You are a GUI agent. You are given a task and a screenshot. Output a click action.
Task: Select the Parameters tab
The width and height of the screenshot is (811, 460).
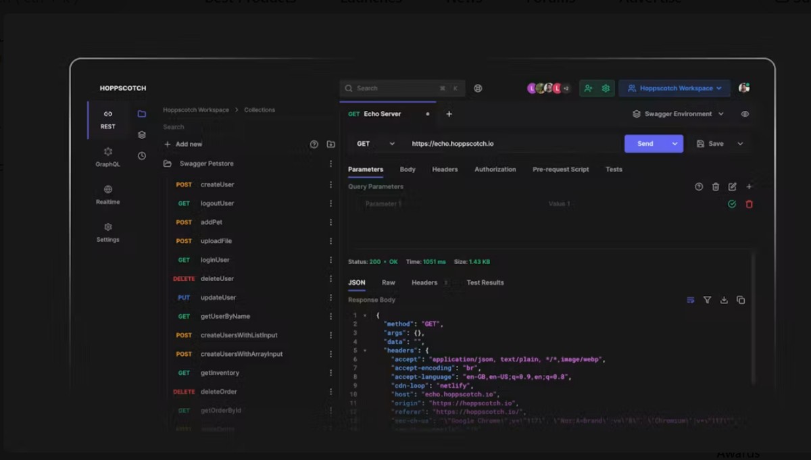(366, 170)
